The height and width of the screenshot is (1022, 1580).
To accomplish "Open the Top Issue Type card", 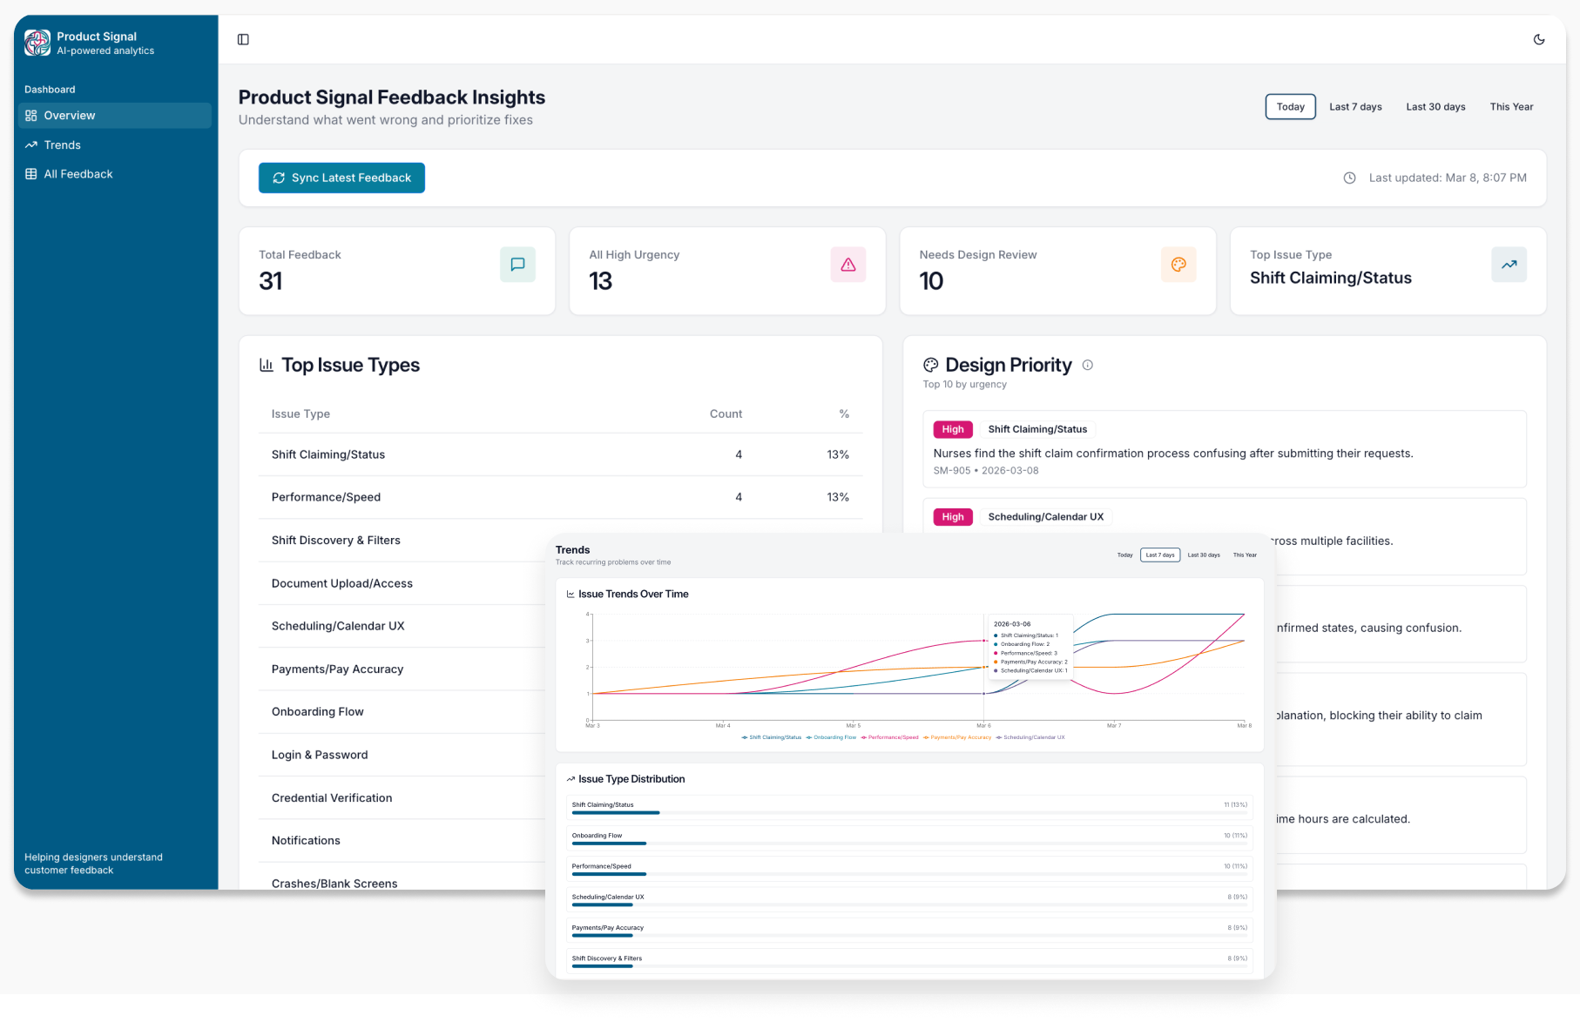I will point(1388,271).
